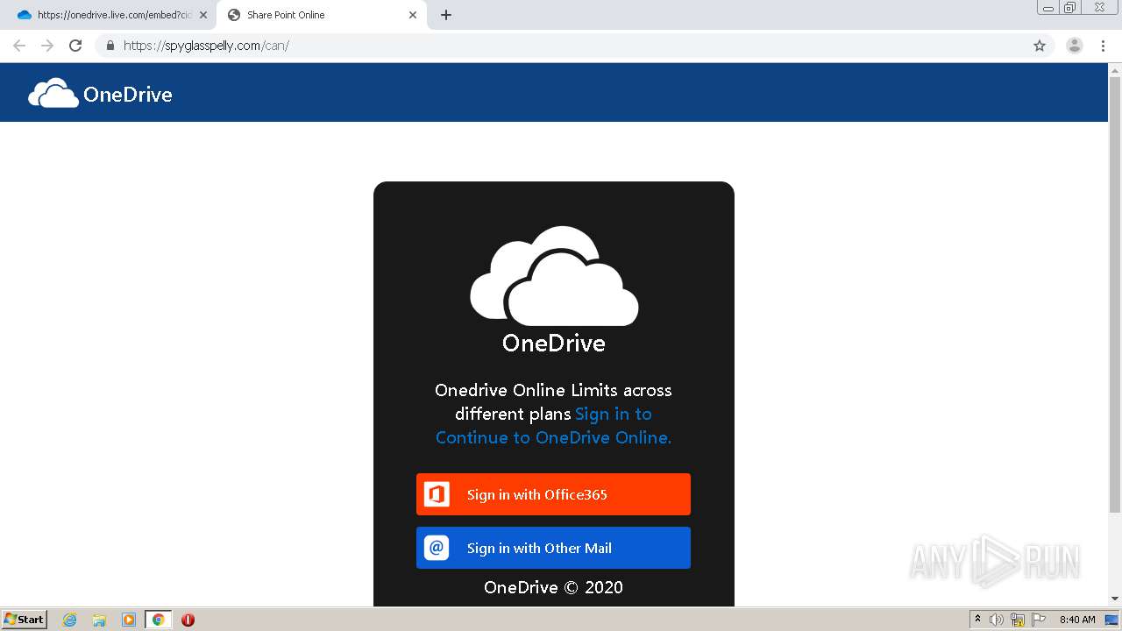The width and height of the screenshot is (1122, 631).
Task: Open a new browser tab
Action: [x=446, y=15]
